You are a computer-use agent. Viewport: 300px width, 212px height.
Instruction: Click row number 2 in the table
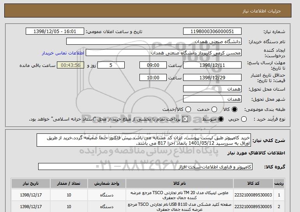tap(279, 207)
